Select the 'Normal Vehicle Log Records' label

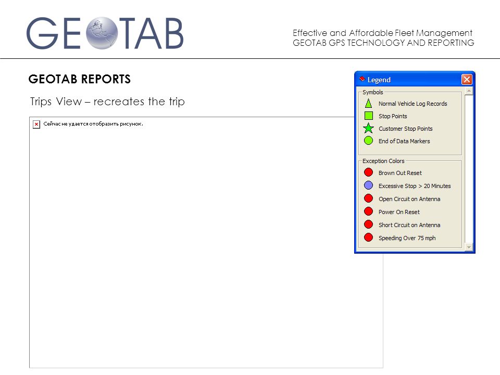click(x=413, y=104)
